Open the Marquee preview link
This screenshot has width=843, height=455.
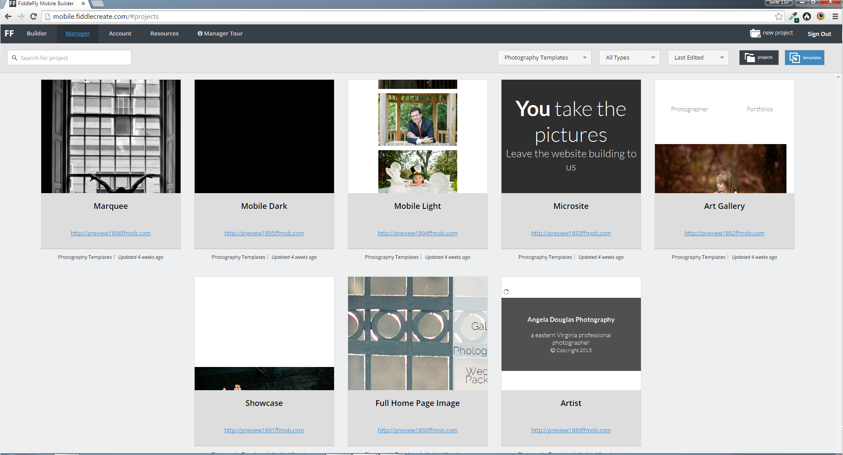point(110,233)
